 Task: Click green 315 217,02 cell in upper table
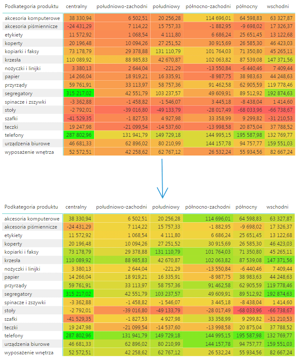[x=78, y=93]
